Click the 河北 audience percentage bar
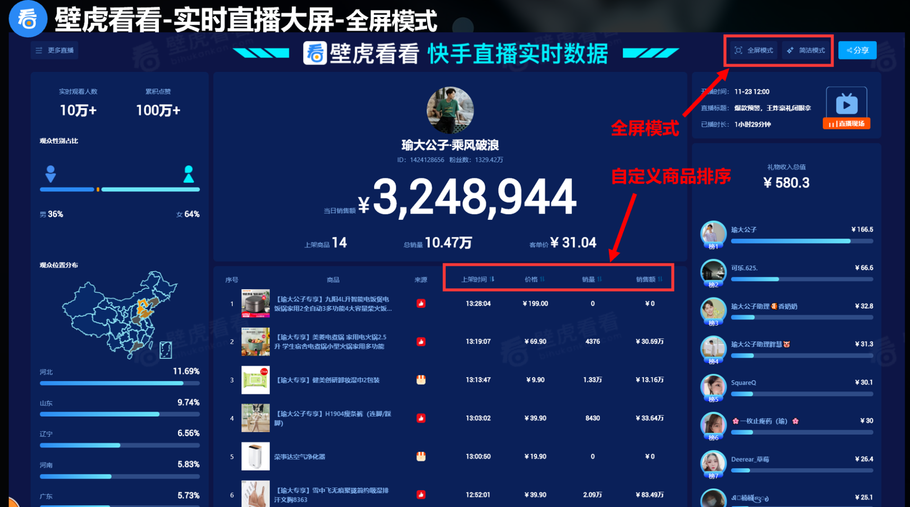910x507 pixels. (x=119, y=383)
